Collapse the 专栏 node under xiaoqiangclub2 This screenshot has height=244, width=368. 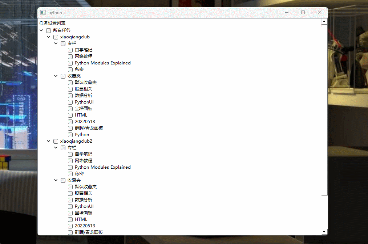[56, 147]
